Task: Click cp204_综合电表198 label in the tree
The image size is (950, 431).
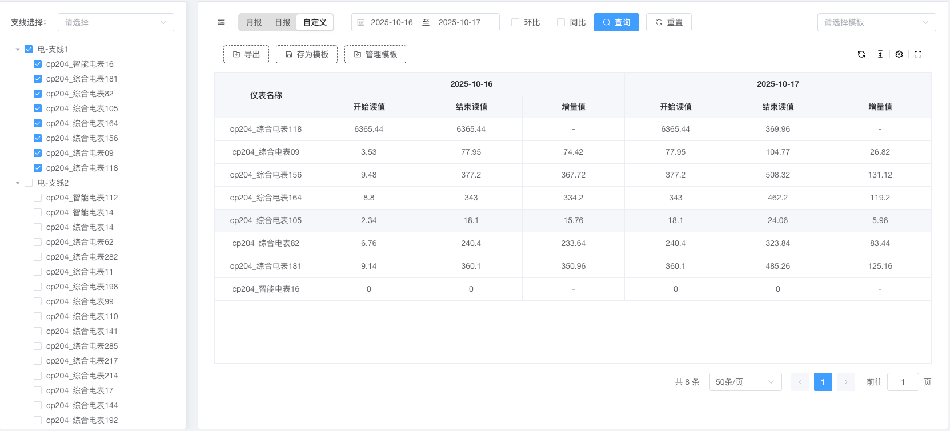Action: (x=82, y=287)
